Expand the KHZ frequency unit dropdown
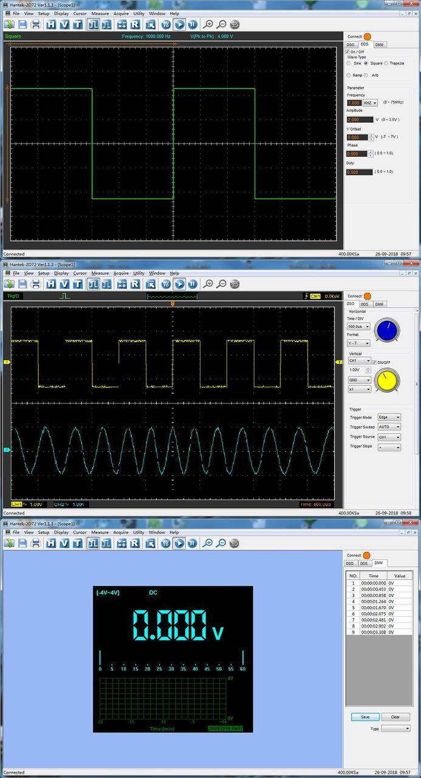This screenshot has height=778, width=421. pos(370,103)
